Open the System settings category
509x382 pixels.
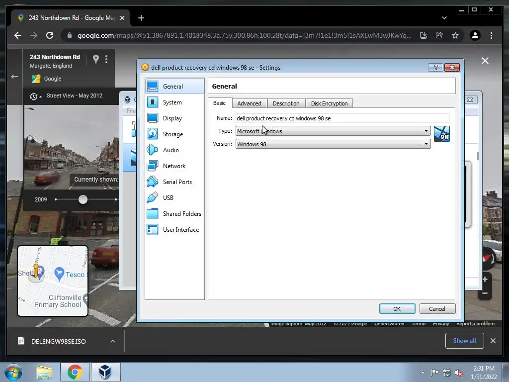pyautogui.click(x=174, y=102)
